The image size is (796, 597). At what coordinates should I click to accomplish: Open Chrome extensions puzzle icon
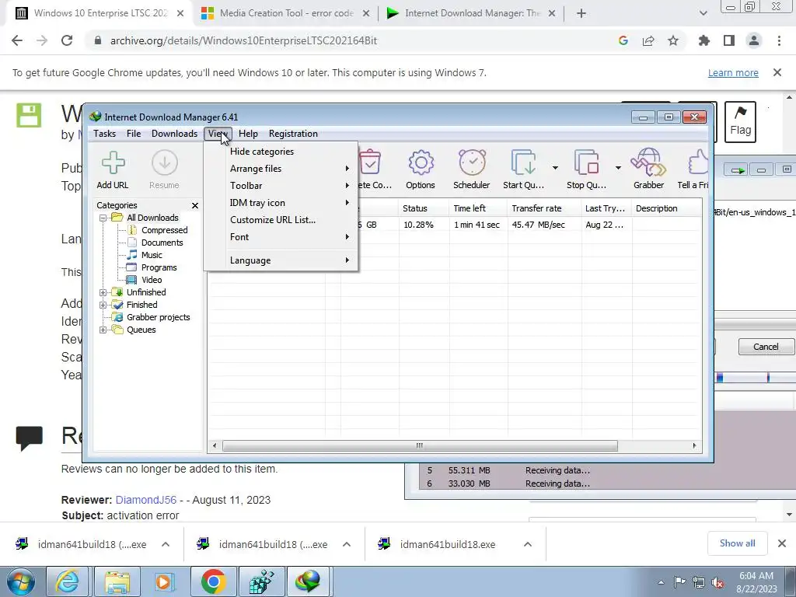pyautogui.click(x=704, y=40)
